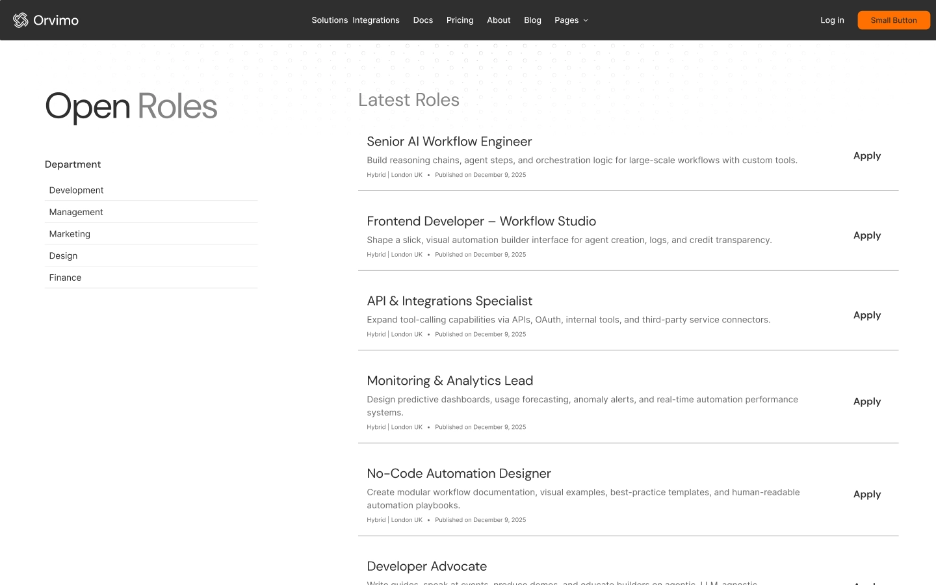This screenshot has height=585, width=936.
Task: Filter by Design department
Action: tap(151, 255)
